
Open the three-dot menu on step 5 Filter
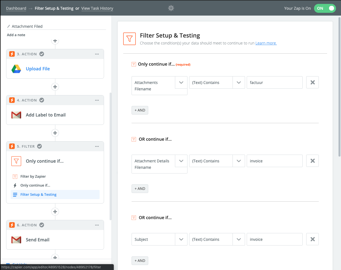(97, 146)
